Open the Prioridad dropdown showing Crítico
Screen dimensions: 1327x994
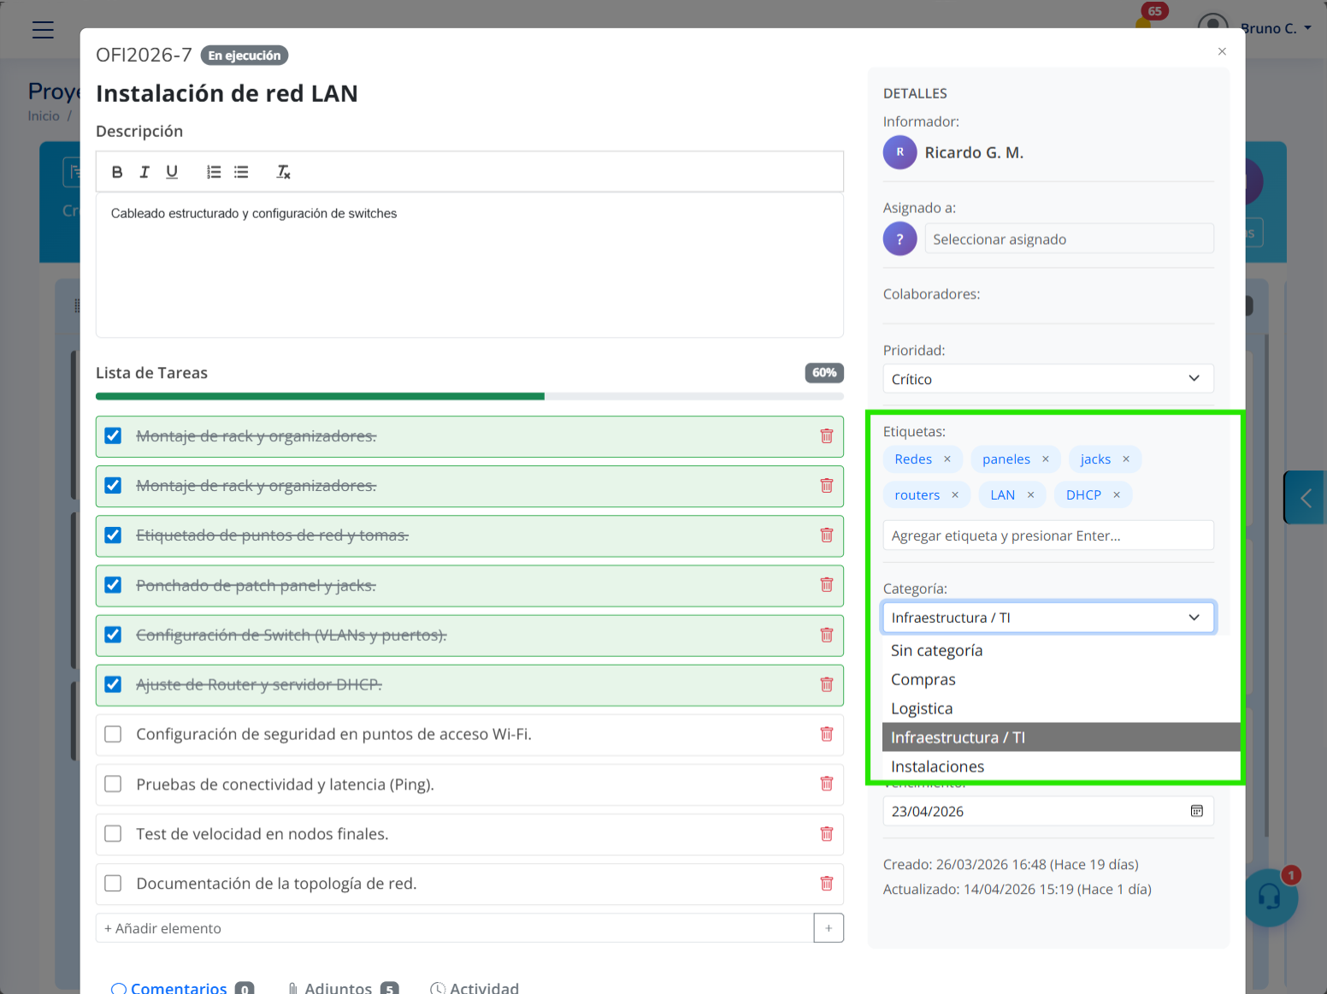pyautogui.click(x=1047, y=379)
